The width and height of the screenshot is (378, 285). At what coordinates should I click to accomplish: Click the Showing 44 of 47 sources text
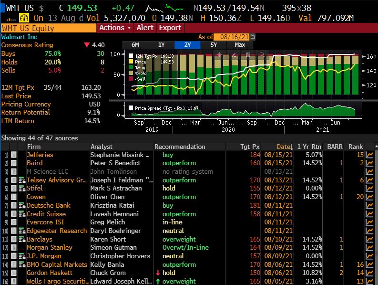pyautogui.click(x=40, y=138)
